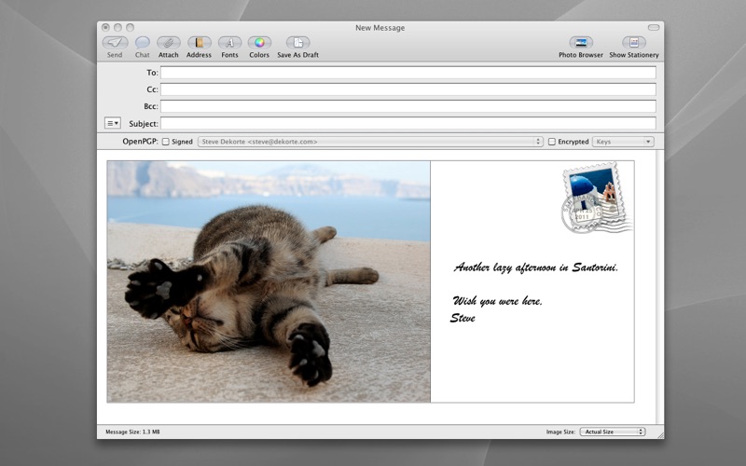Click the 'Message Size: 1.3 MB' status text

click(132, 432)
